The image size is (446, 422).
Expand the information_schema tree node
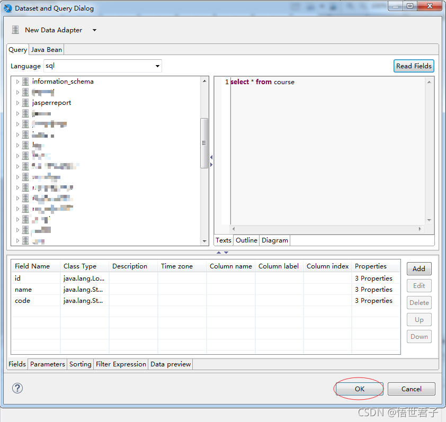17,82
